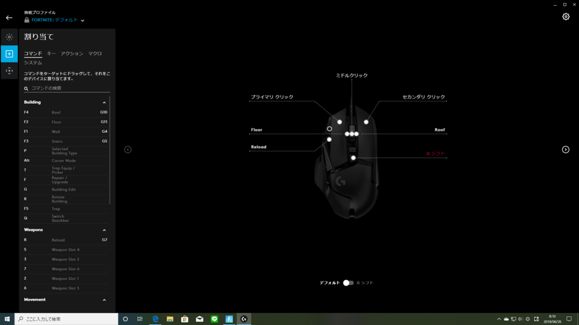Go to the previous mouse view arrow

[x=128, y=149]
